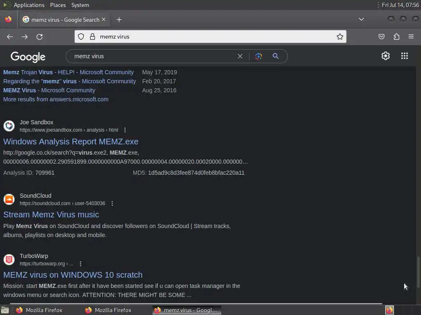The width and height of the screenshot is (421, 315).
Task: Click the Google search magnifier button
Action: (275, 56)
